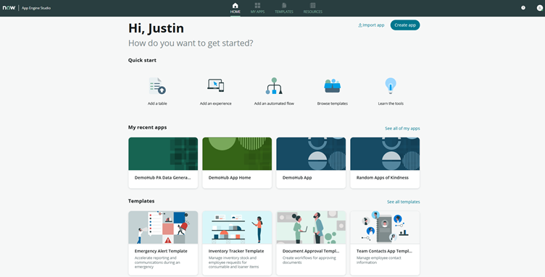
Task: Click the Browse templates box icon
Action: click(332, 85)
